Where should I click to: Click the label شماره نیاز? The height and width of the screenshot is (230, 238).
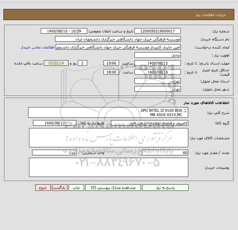coord(221,31)
